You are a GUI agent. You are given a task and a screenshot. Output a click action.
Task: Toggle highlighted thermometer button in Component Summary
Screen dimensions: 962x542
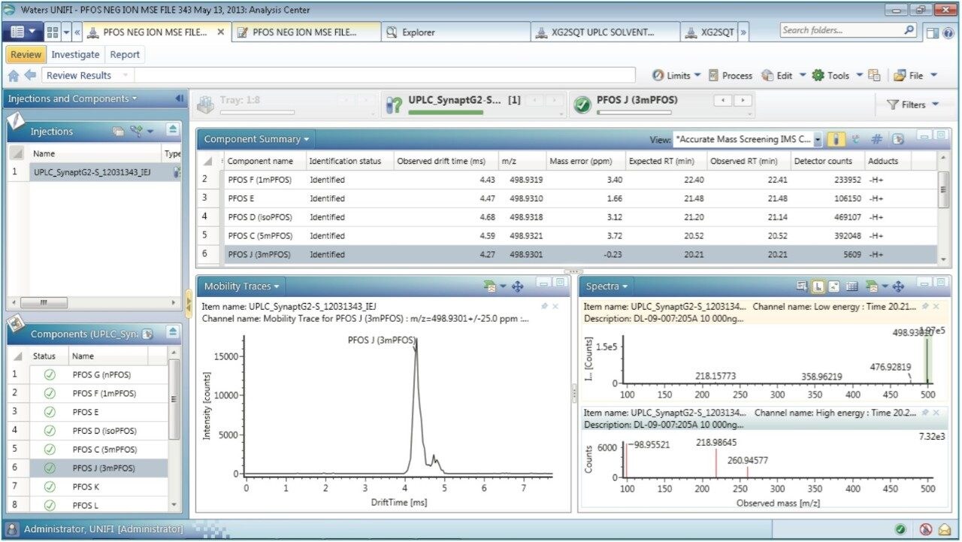coord(835,139)
